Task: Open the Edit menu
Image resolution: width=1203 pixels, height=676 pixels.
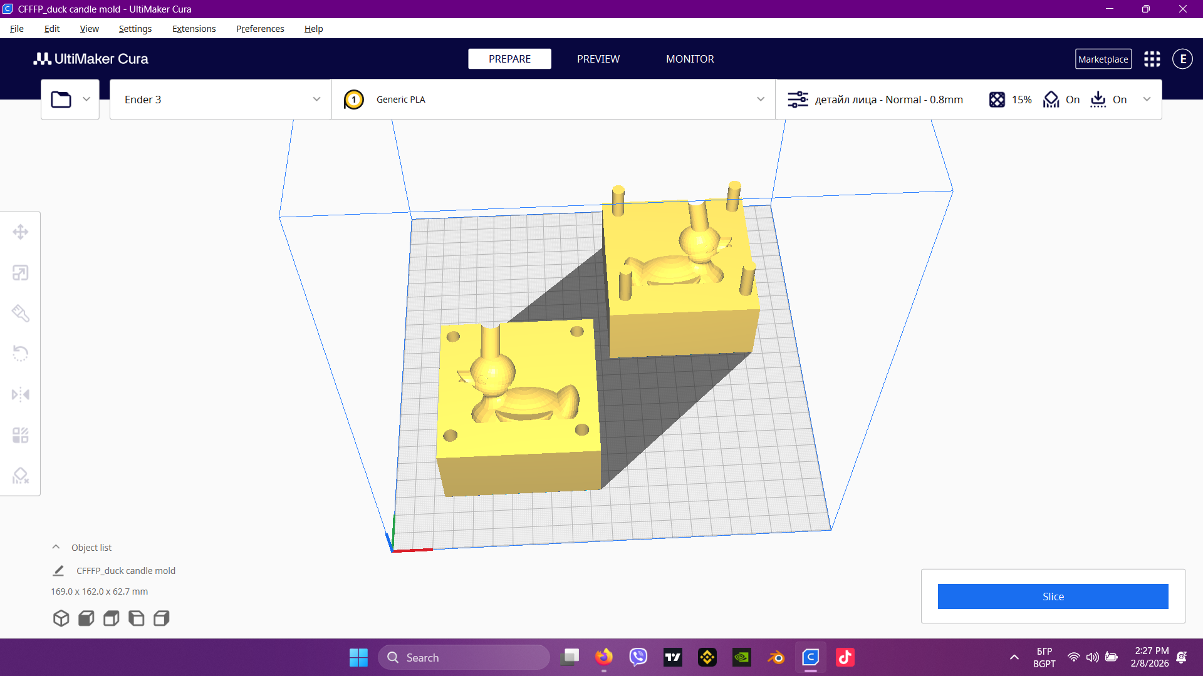Action: click(x=52, y=29)
